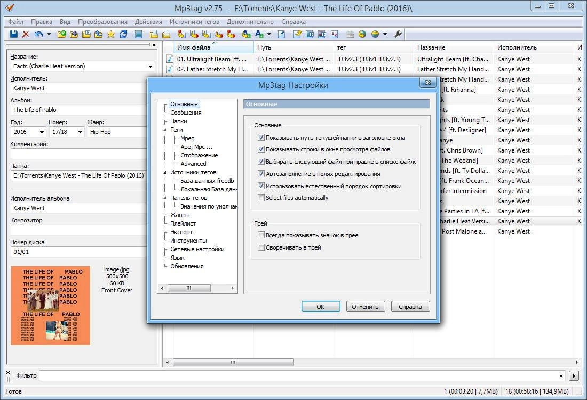
Task: Click OK in the Настройки dialog
Action: click(321, 307)
